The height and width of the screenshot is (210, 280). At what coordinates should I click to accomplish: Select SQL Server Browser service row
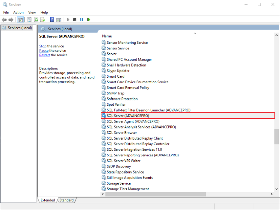pyautogui.click(x=122, y=133)
